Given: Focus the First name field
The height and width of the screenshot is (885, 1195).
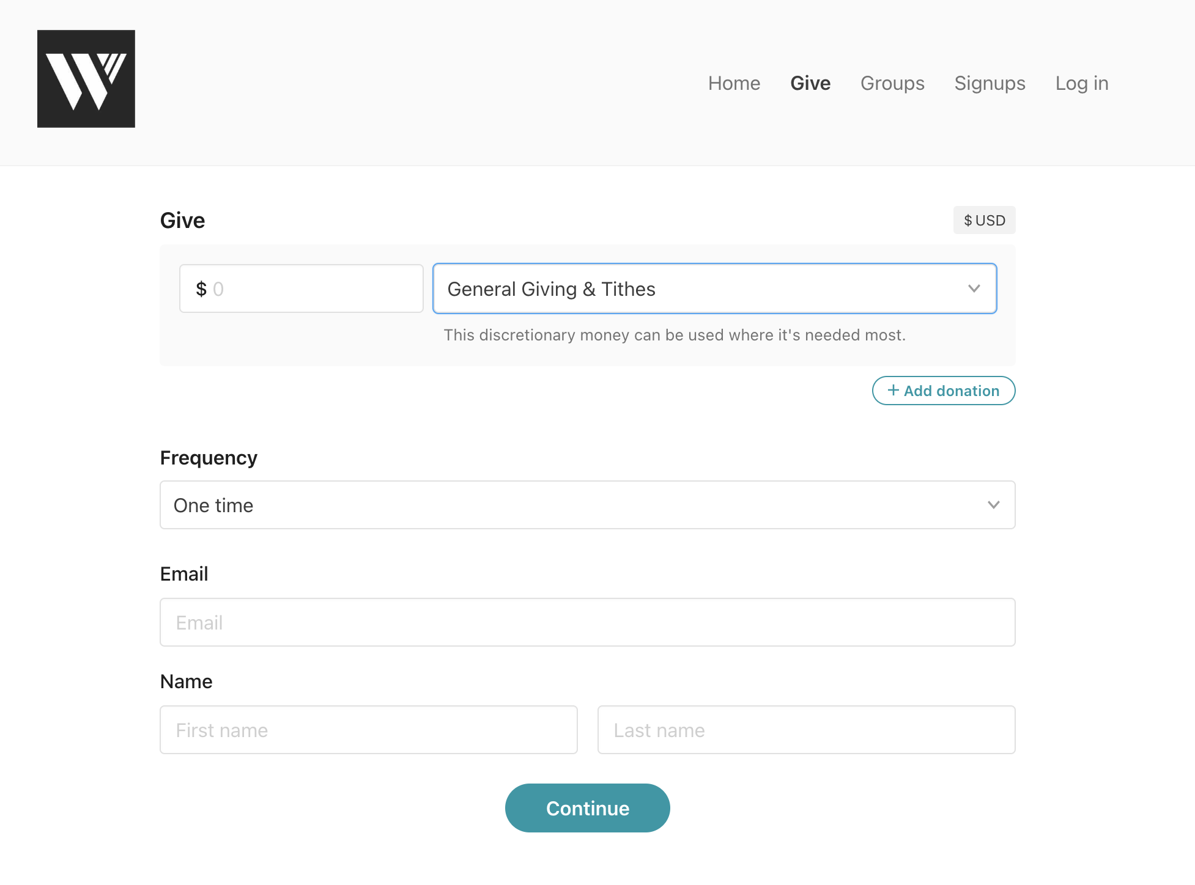Looking at the screenshot, I should click(x=368, y=730).
